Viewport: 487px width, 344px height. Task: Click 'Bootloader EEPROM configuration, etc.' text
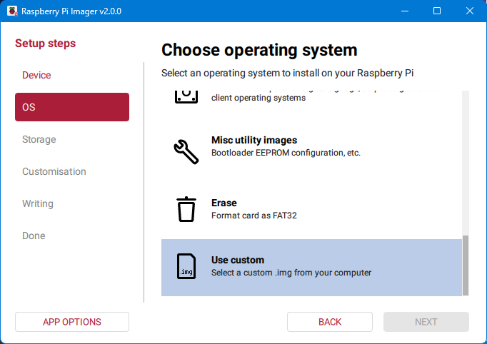[286, 153]
